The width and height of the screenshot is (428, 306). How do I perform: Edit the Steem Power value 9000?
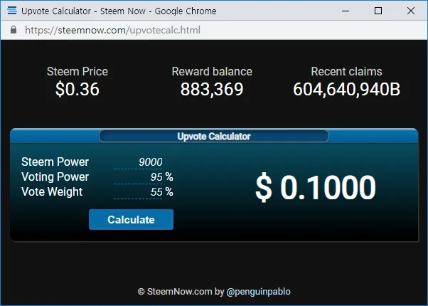pos(138,162)
